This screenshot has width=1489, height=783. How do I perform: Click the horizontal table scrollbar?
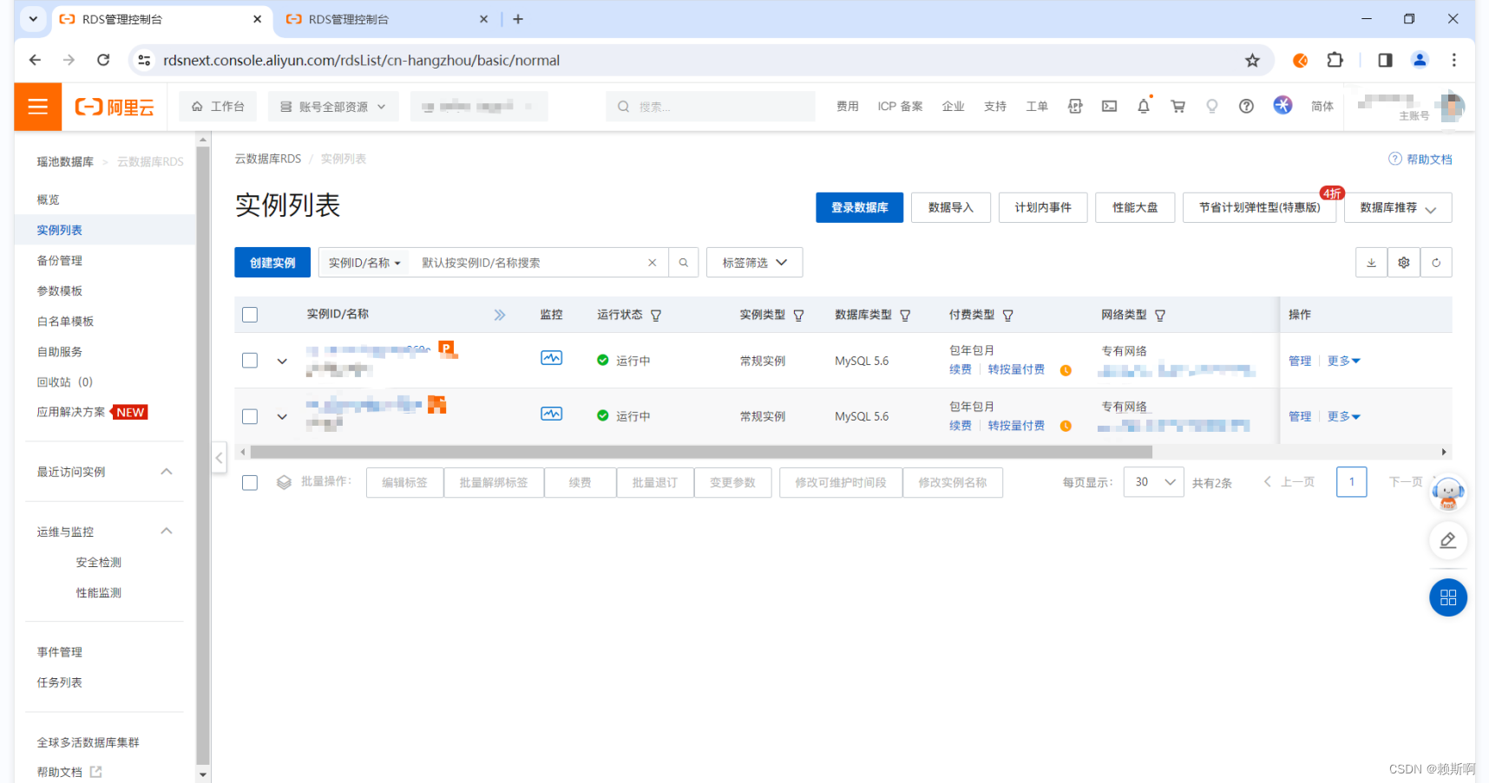tap(700, 453)
